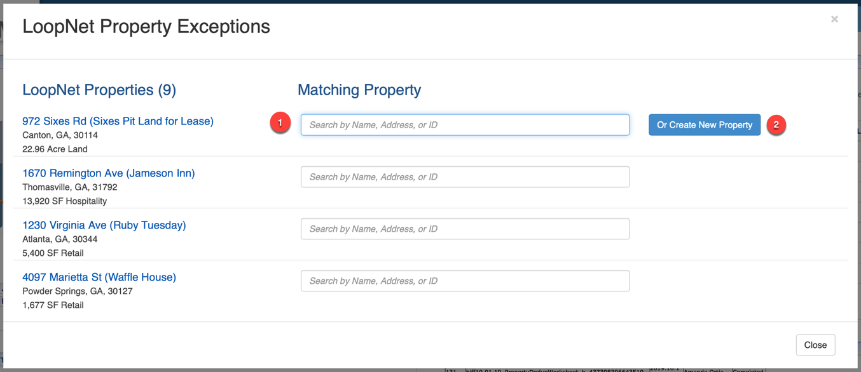The width and height of the screenshot is (861, 372).
Task: Click the red number 1 marker
Action: tap(280, 123)
